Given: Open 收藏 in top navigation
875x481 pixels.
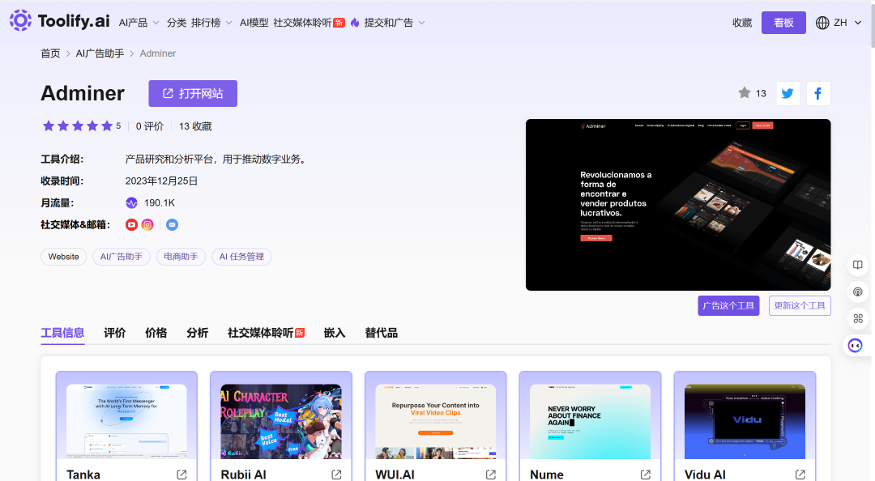Looking at the screenshot, I should pos(742,23).
